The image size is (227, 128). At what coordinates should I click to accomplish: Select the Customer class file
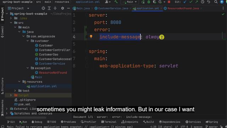[44, 46]
